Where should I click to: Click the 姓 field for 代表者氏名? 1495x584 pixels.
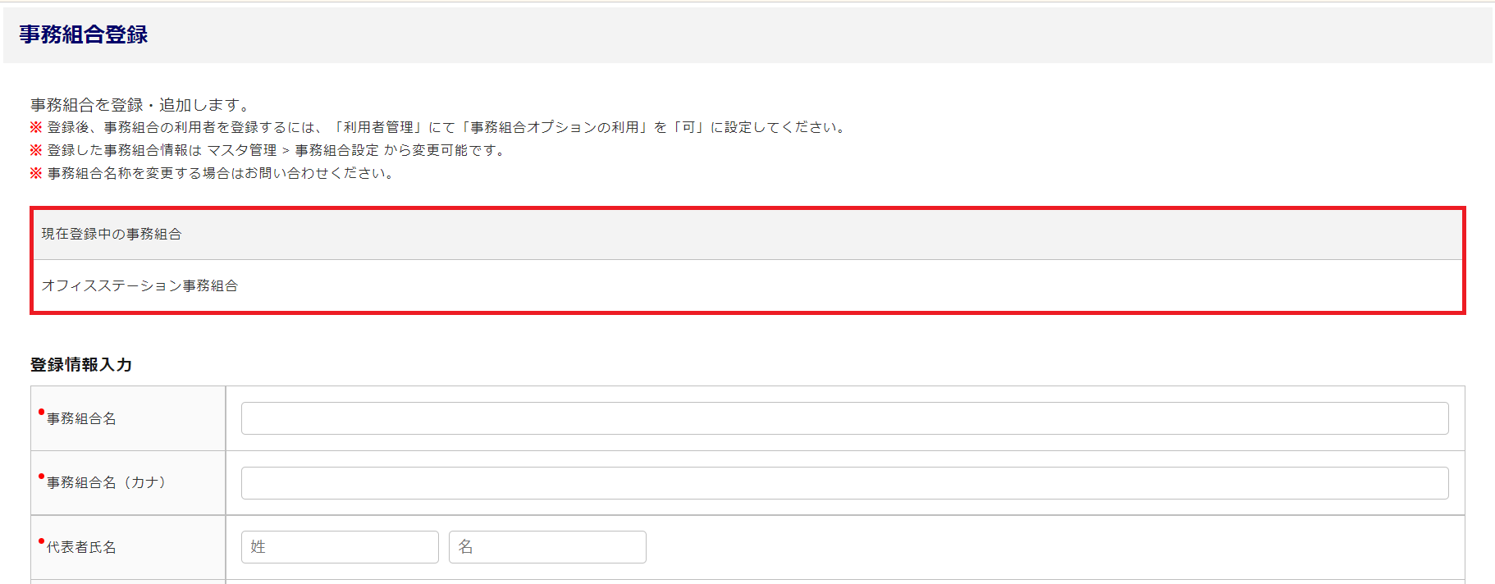(x=340, y=547)
